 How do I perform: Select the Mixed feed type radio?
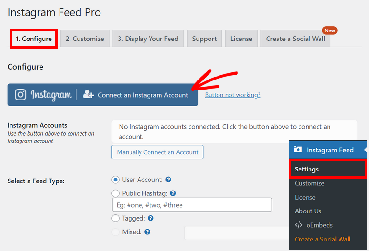click(x=115, y=232)
